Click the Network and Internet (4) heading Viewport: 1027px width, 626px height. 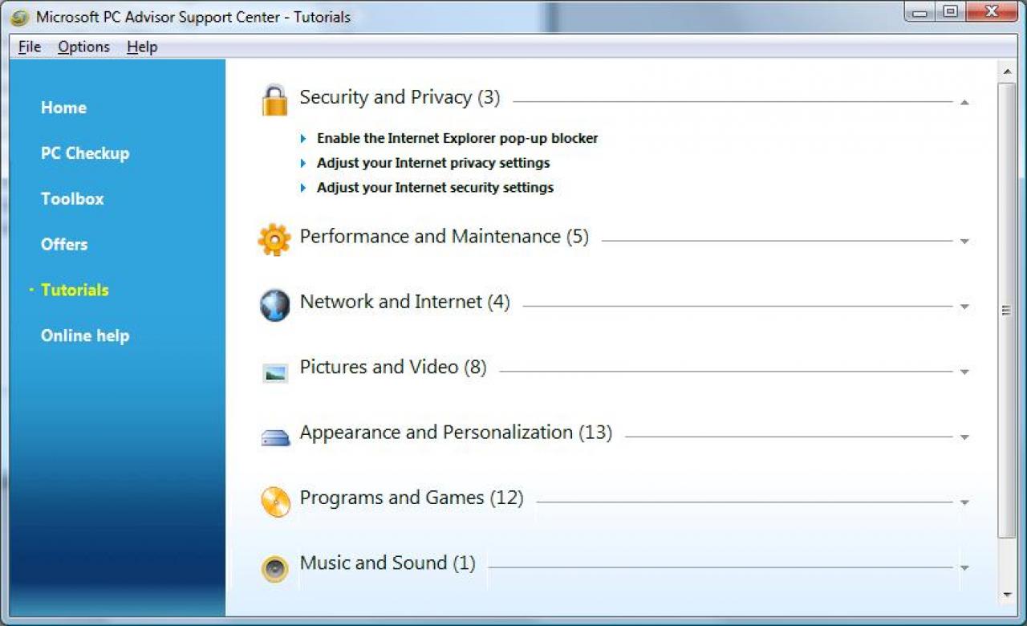click(x=404, y=302)
